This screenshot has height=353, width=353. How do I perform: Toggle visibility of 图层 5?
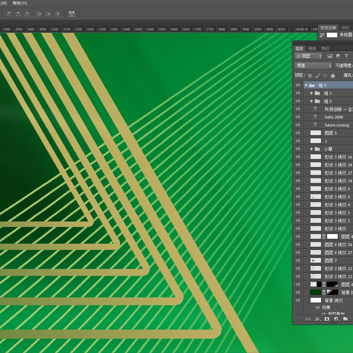tap(298, 133)
